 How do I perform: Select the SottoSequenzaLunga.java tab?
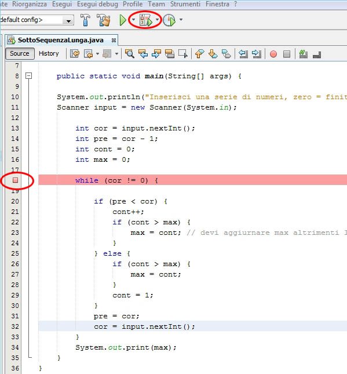click(x=61, y=40)
